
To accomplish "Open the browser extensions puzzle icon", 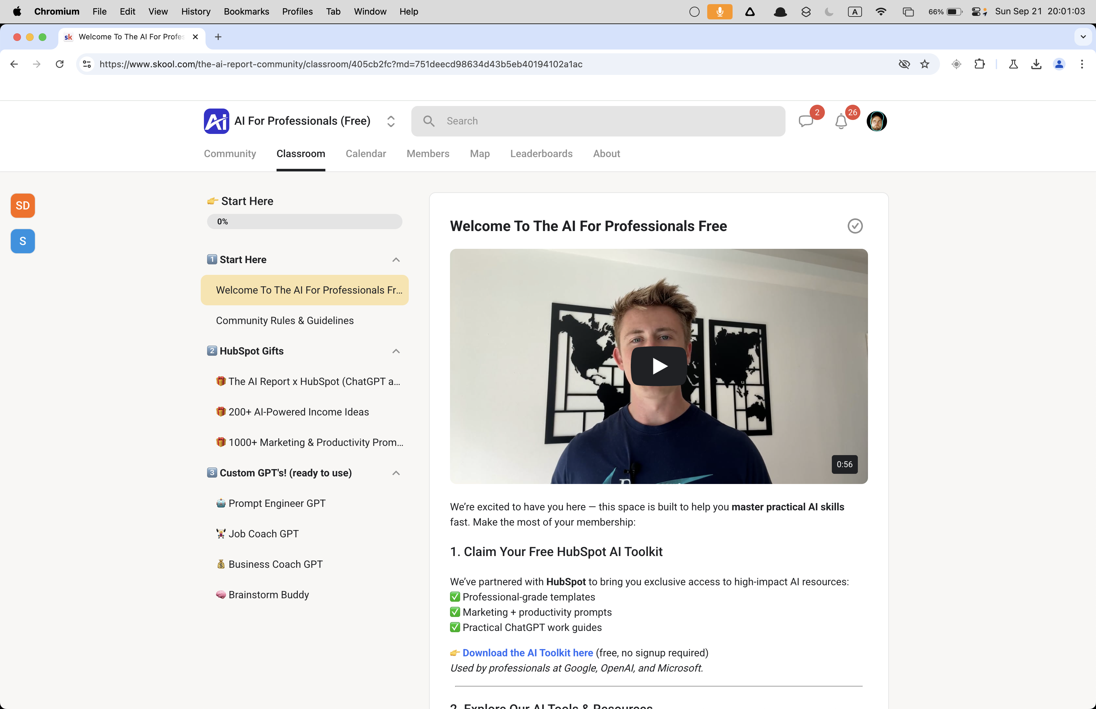I will (980, 64).
